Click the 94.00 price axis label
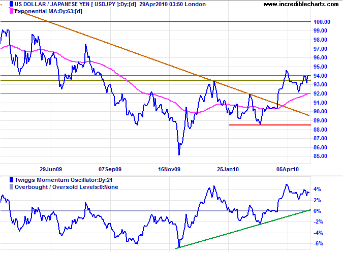Screen dimensions: 343x254 (321, 76)
